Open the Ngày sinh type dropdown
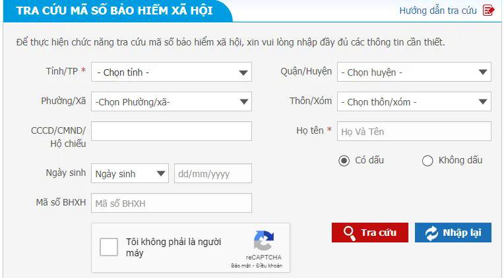 pos(130,173)
